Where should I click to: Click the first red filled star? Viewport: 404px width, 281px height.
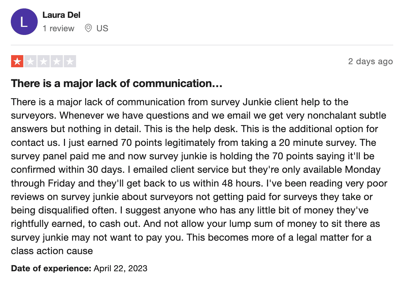click(17, 62)
